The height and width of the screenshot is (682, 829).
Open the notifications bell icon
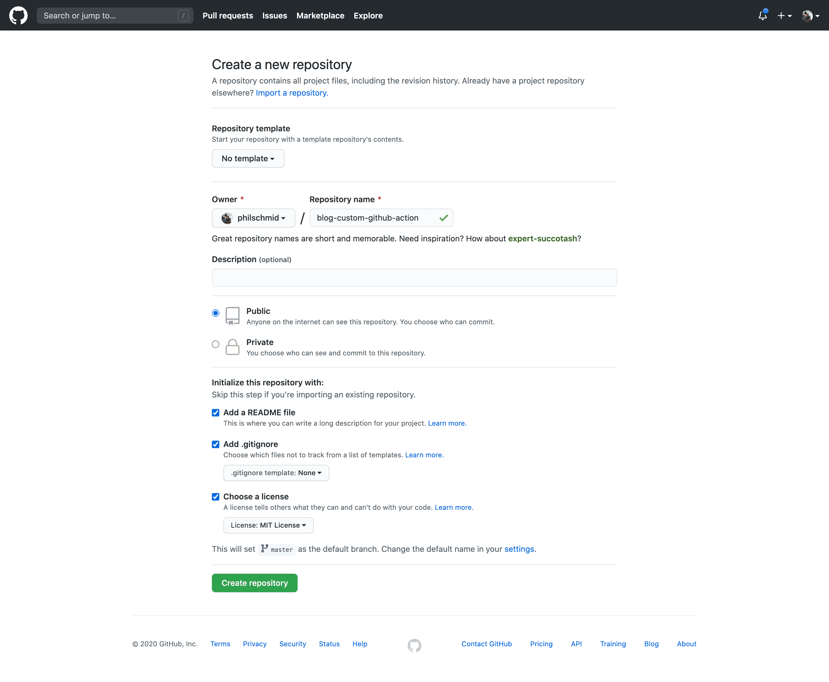[x=763, y=15]
